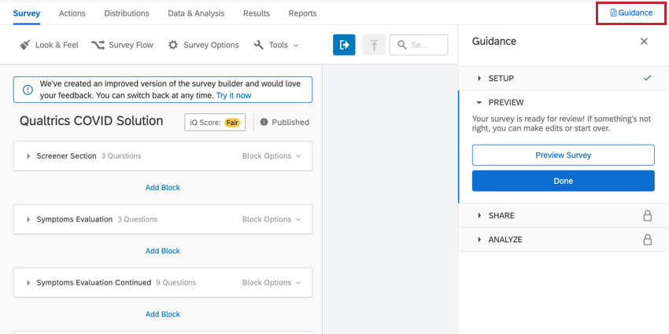The width and height of the screenshot is (669, 334).
Task: Open Block Options for Screener Section
Action: click(x=272, y=156)
